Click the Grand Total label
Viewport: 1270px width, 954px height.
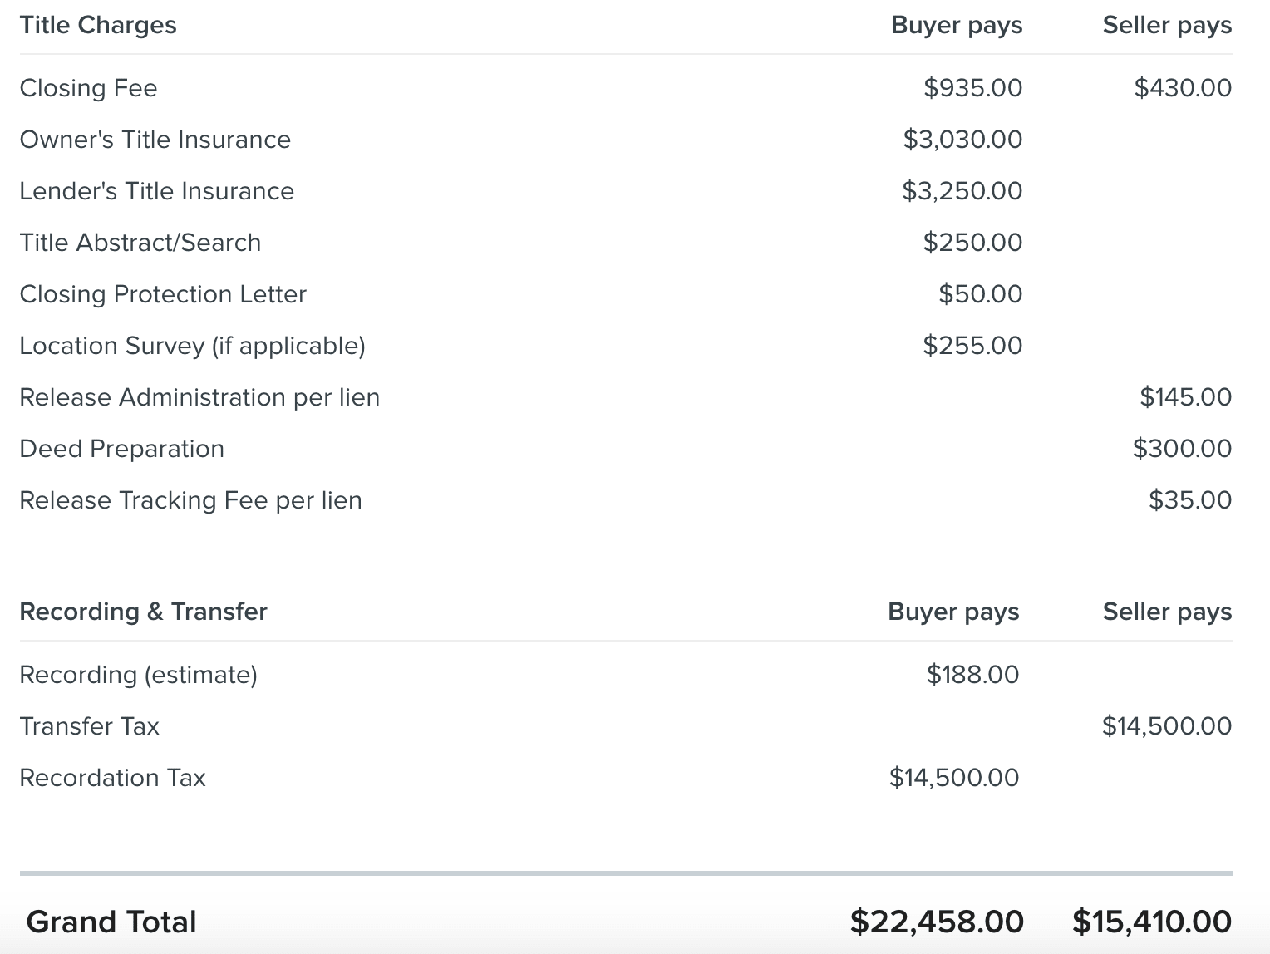(x=111, y=922)
